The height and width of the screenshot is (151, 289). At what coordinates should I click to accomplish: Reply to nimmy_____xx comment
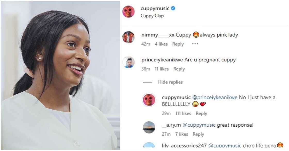pyautogui.click(x=178, y=44)
